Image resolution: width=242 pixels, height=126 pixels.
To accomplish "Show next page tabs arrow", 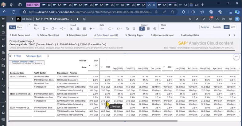I will [x=234, y=35].
